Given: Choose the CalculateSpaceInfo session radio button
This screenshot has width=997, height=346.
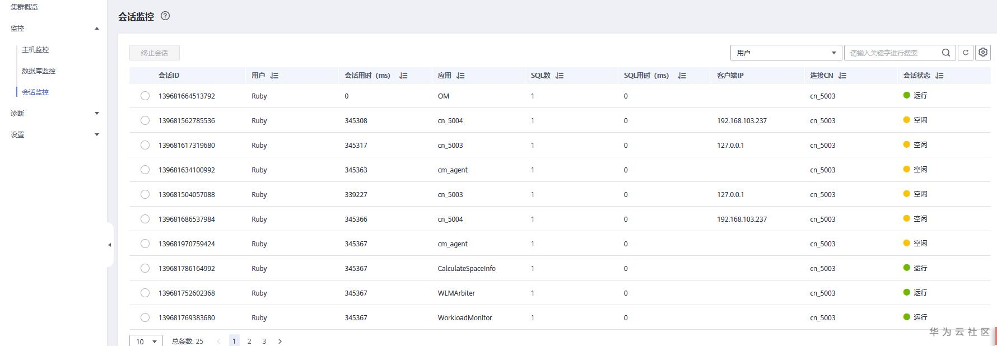Looking at the screenshot, I should pos(145,268).
